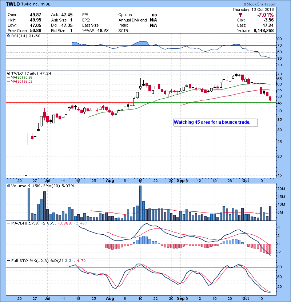The image size is (291, 302).
Task: Click the Prev Close value 50.80
Action: 36,31
